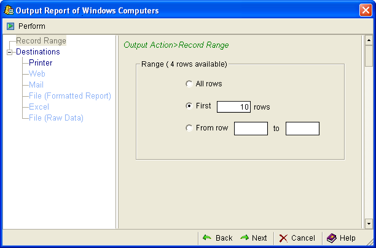Click the 'to' end row field
This screenshot has height=248, width=376.
(x=302, y=129)
